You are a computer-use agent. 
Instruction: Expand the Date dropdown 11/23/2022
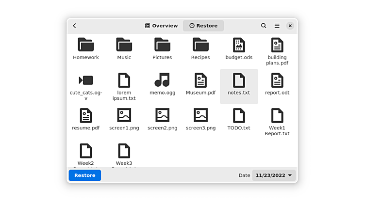click(274, 175)
